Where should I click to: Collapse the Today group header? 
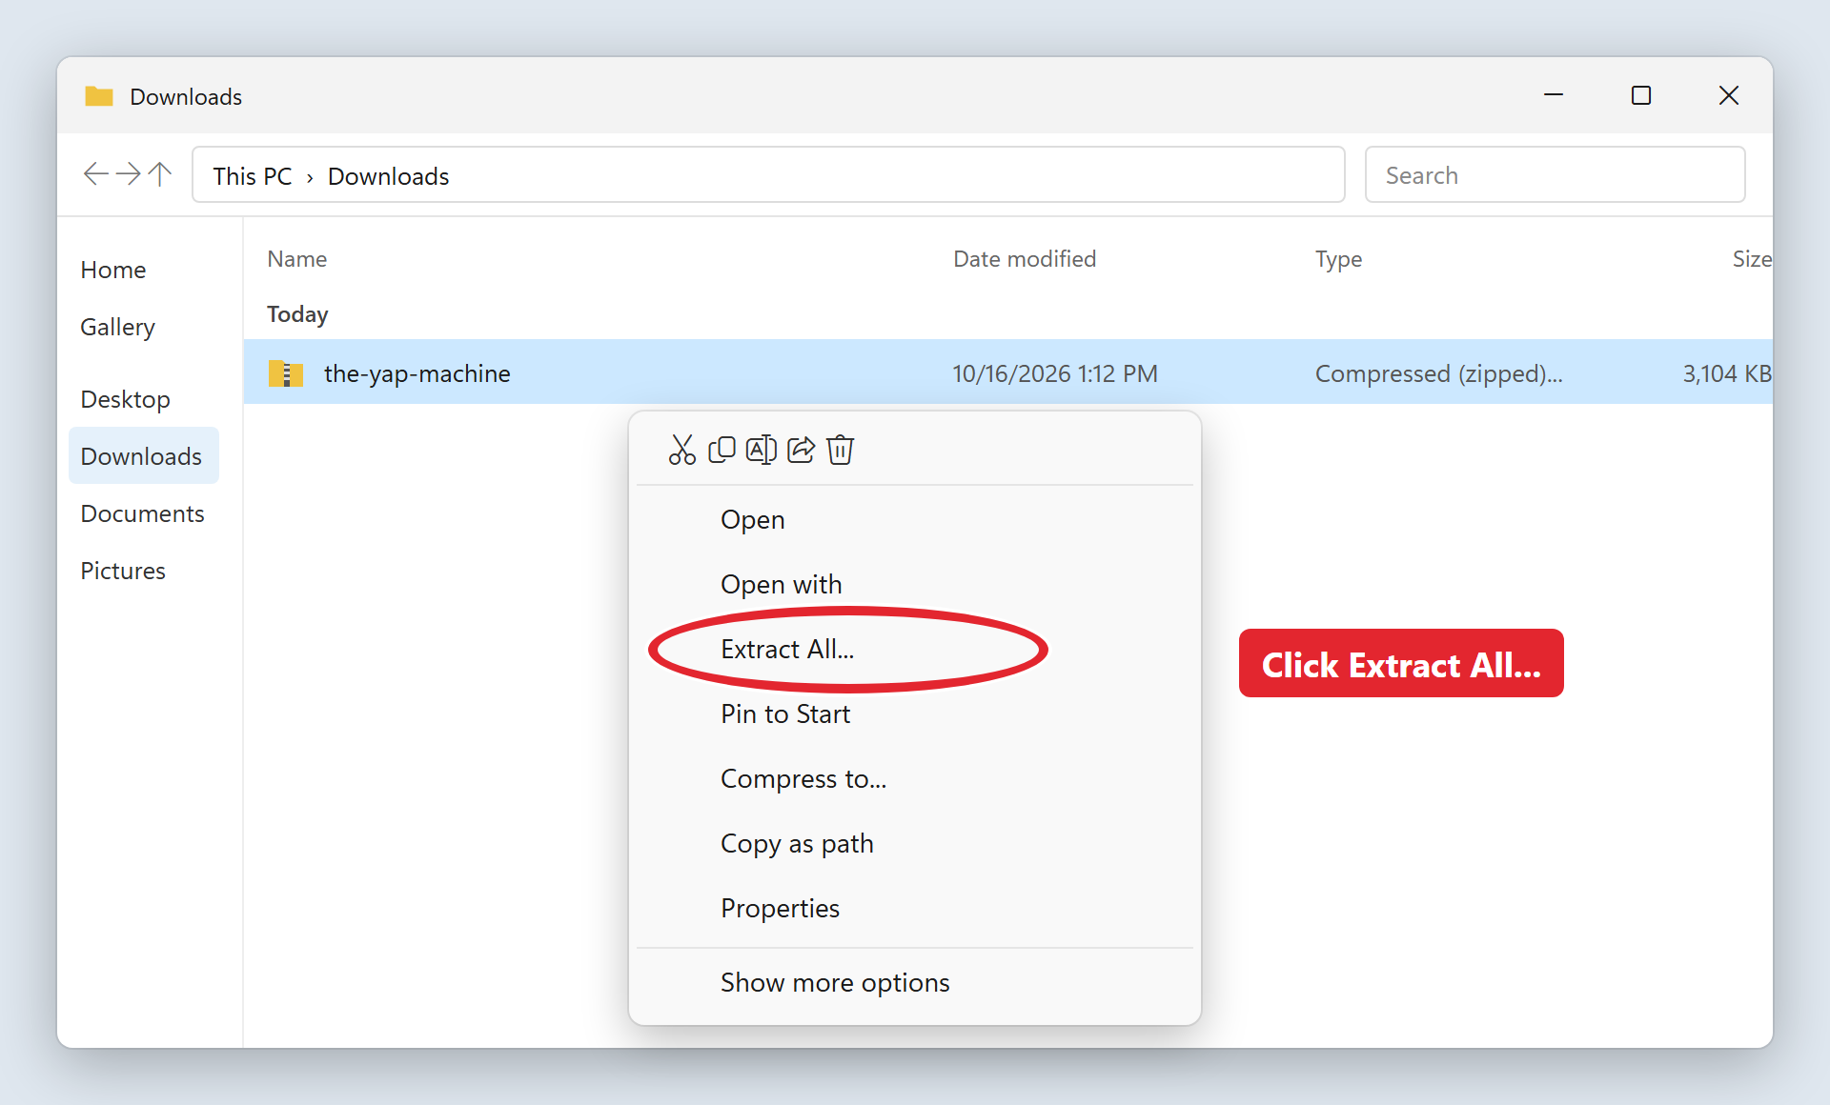click(297, 314)
